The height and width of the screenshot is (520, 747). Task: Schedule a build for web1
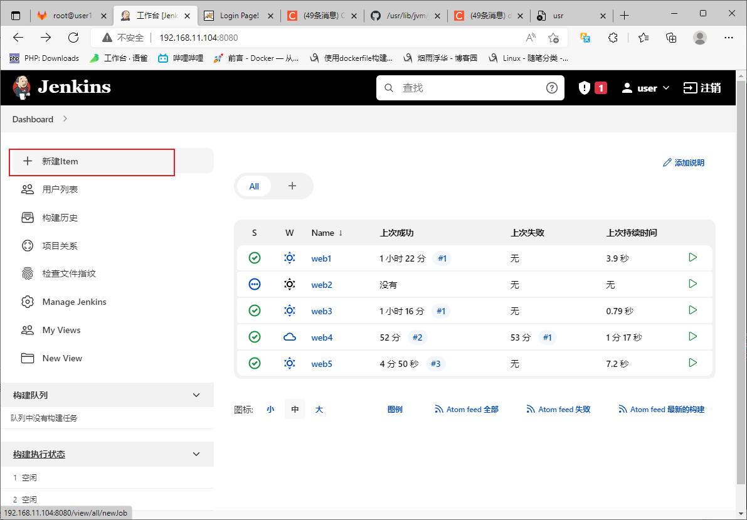click(692, 257)
